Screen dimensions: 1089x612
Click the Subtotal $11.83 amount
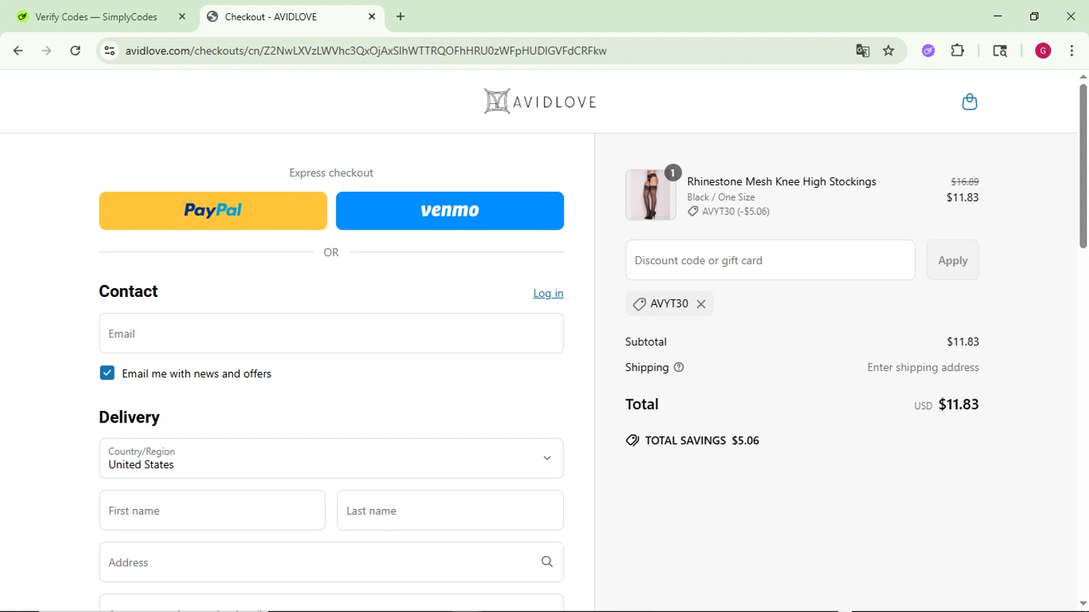(963, 342)
